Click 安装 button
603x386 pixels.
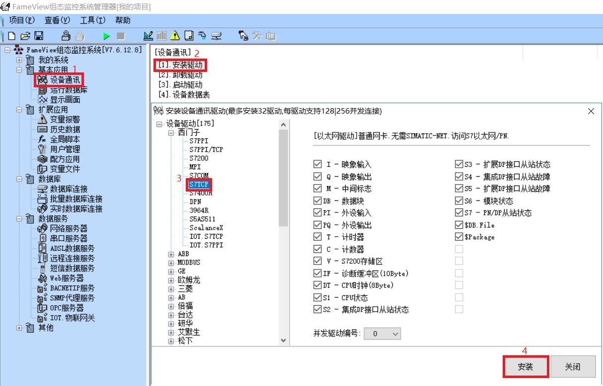tap(526, 367)
